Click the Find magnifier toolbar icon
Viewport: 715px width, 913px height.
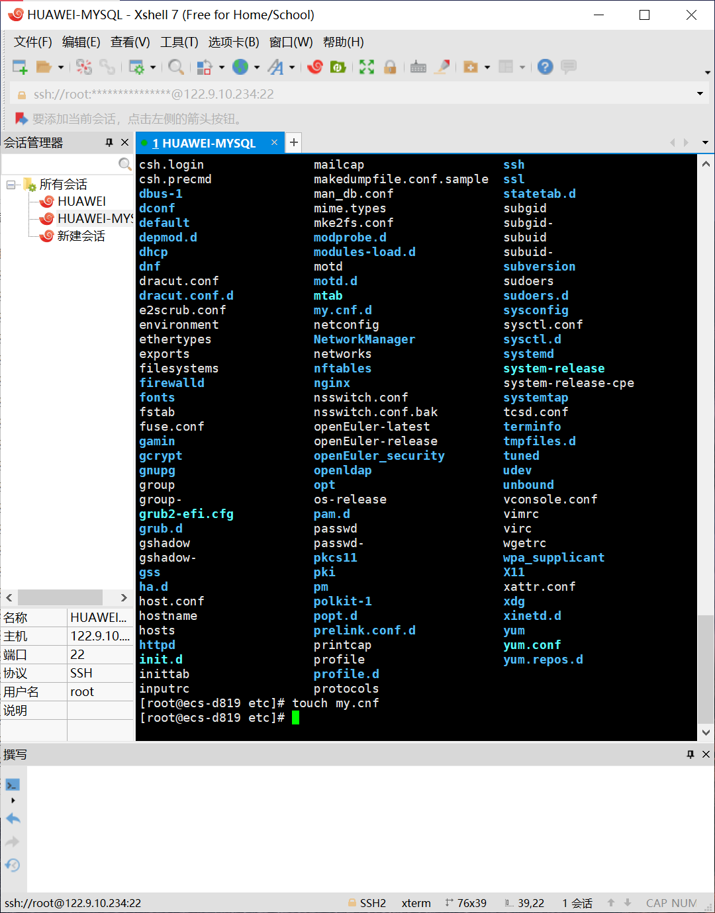pos(175,67)
